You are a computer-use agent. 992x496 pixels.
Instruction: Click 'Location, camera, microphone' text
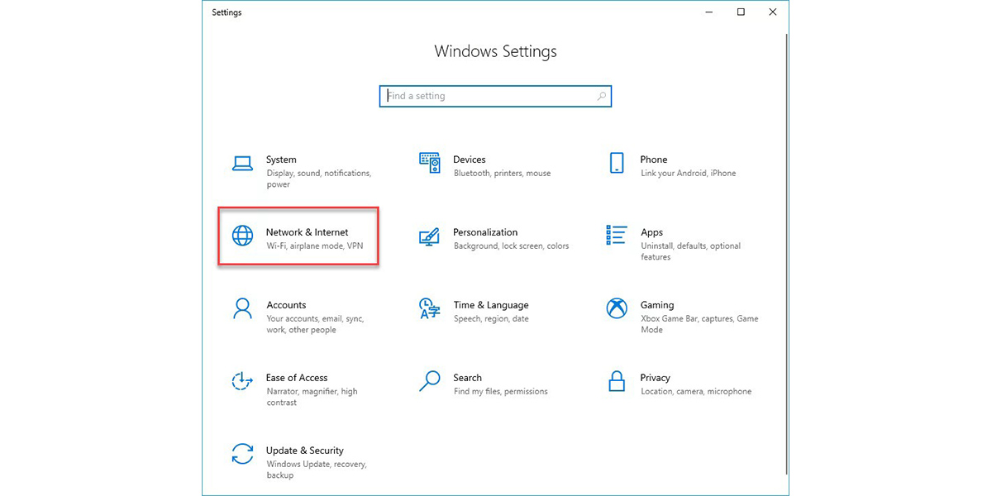pyautogui.click(x=696, y=392)
